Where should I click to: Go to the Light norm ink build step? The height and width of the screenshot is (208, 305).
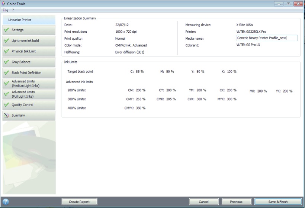coord(29,40)
